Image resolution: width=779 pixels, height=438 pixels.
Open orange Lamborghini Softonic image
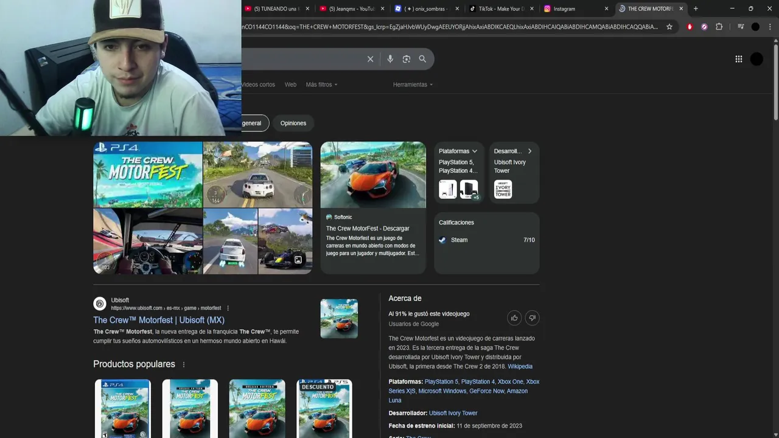(373, 175)
